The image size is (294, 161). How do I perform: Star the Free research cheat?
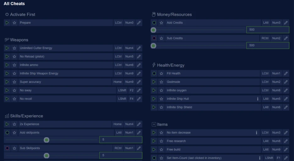click(161, 141)
